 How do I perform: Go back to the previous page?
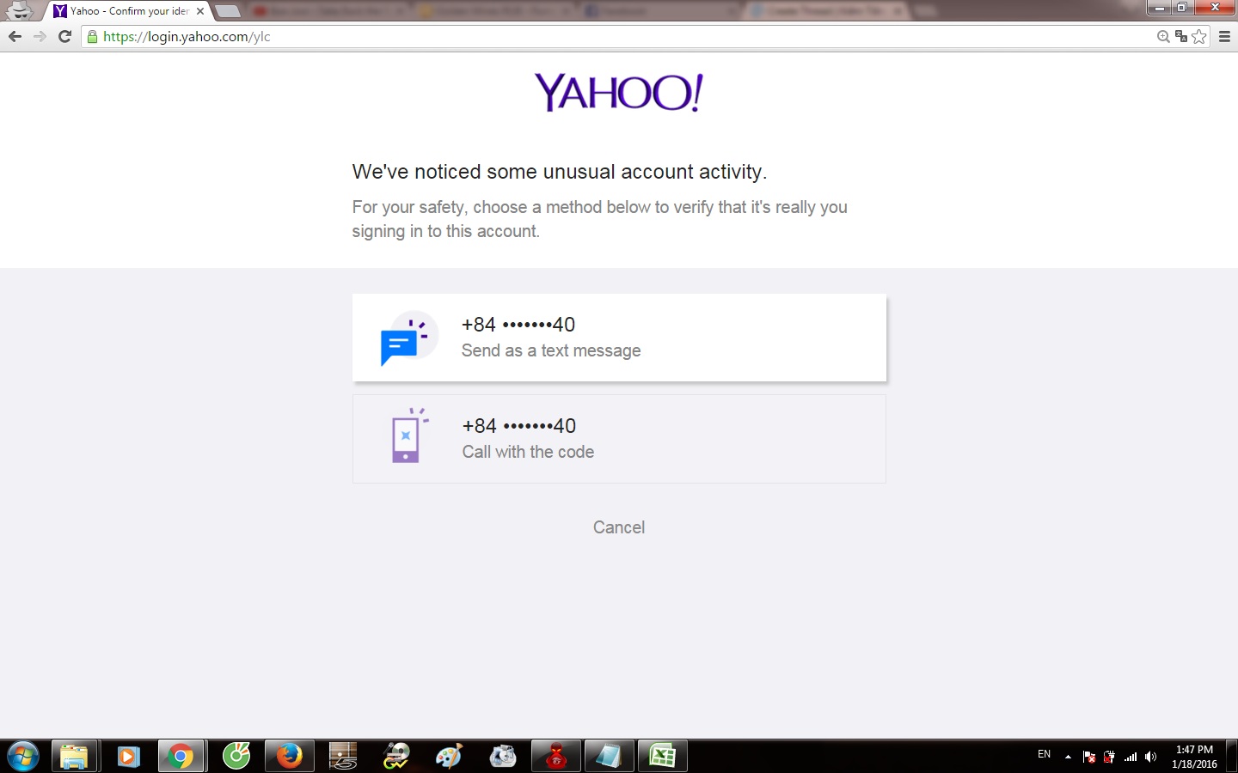point(15,36)
